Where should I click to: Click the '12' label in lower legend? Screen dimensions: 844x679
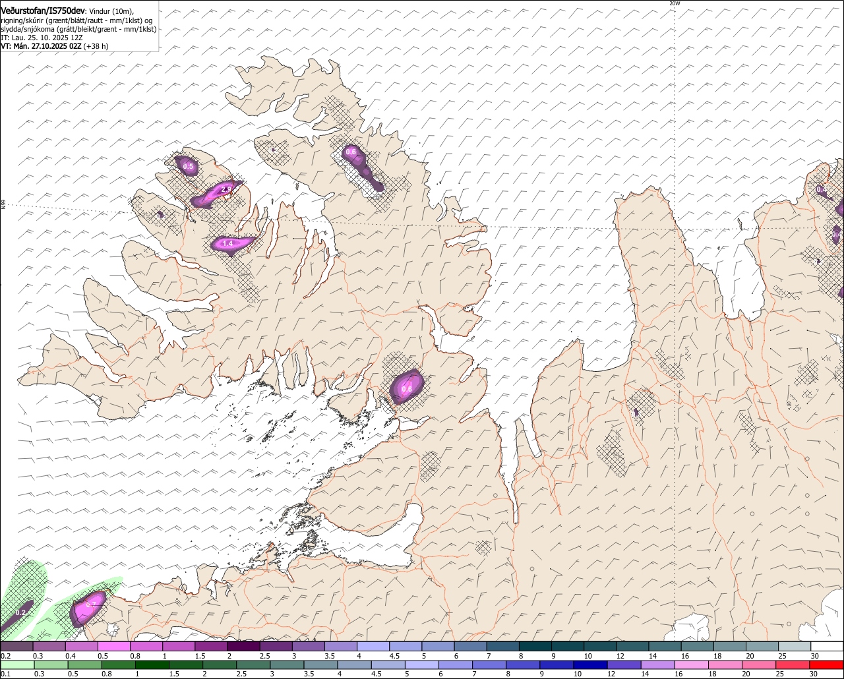(611, 674)
